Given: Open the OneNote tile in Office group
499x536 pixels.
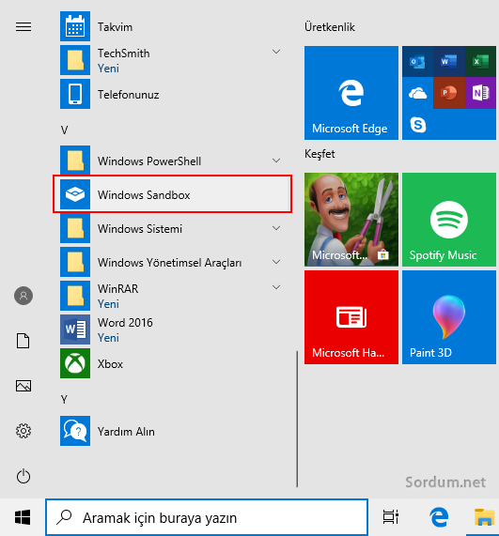Looking at the screenshot, I should (x=480, y=93).
